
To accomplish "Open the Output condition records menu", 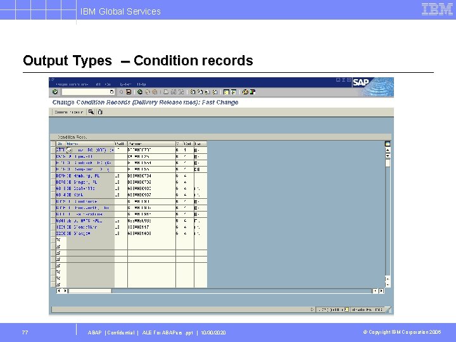I will [72, 84].
